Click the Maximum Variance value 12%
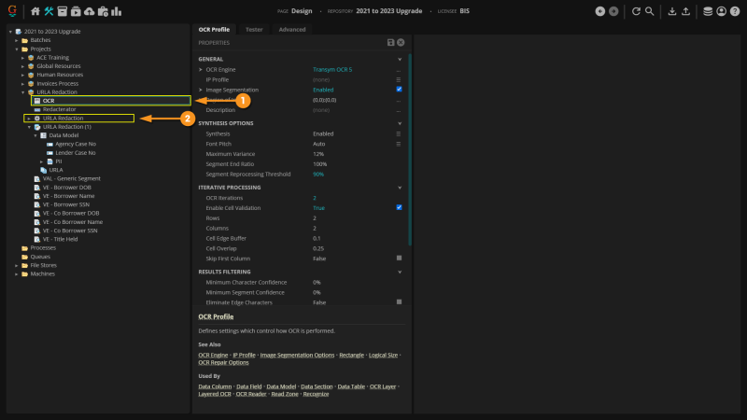The image size is (747, 420). (318, 154)
